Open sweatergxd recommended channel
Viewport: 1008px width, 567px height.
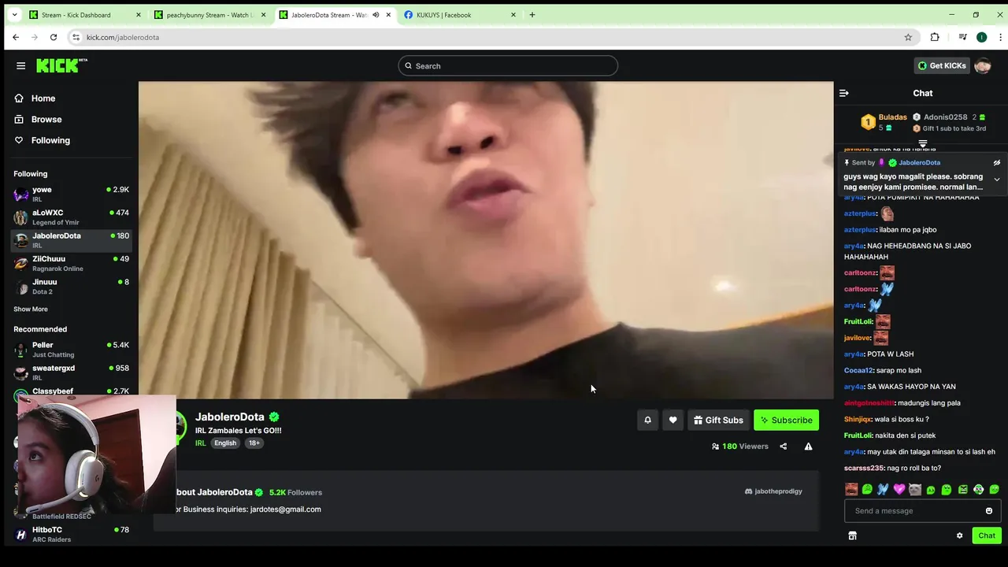(x=71, y=372)
